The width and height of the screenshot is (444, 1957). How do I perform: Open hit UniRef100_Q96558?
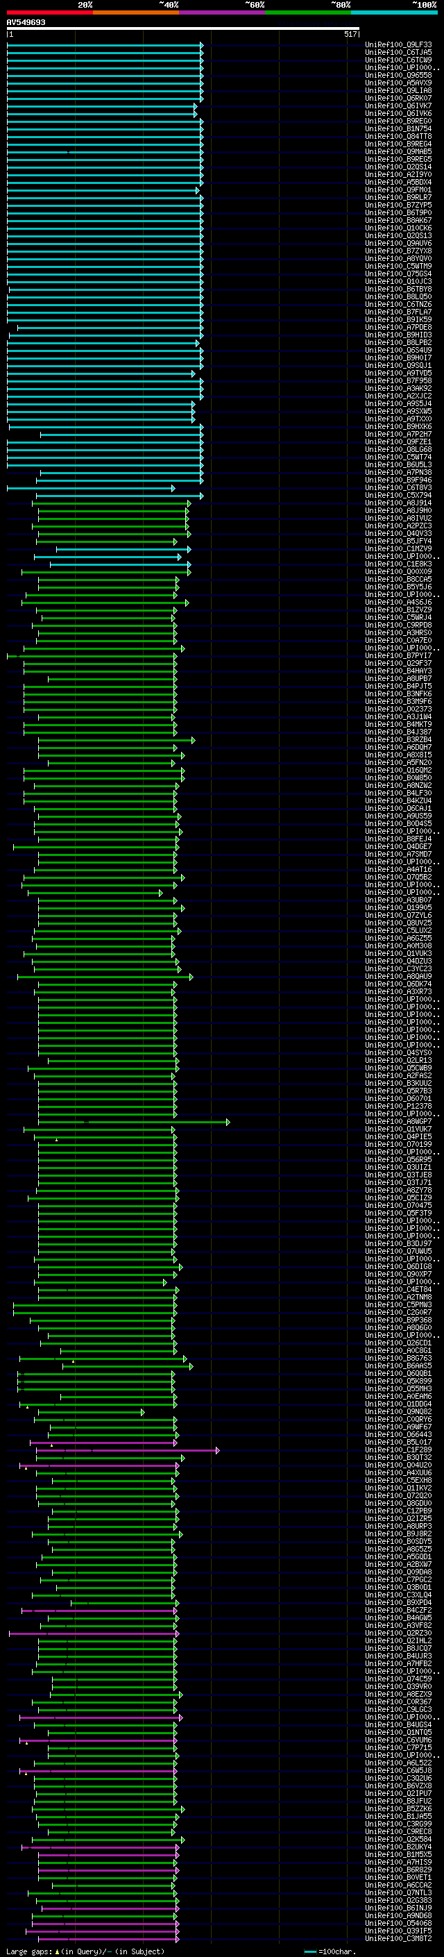398,75
